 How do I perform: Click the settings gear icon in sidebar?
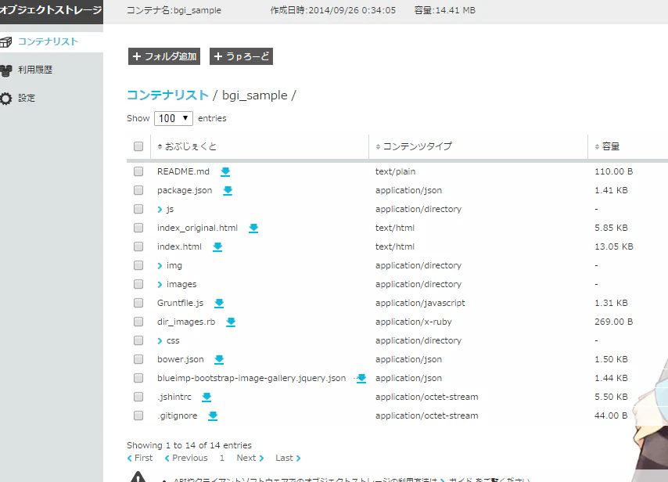tap(6, 99)
